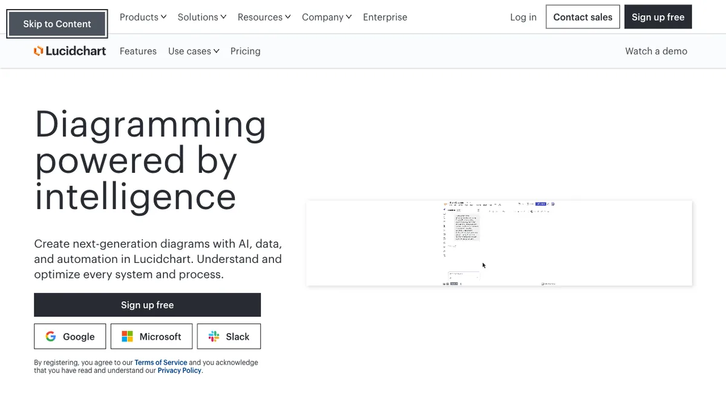Click Skip to Content button

tap(57, 24)
